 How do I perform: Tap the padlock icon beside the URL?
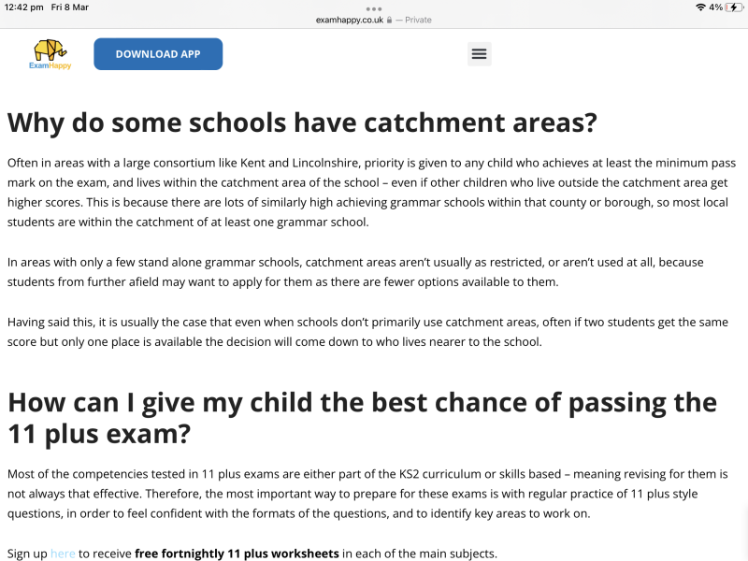click(x=389, y=20)
